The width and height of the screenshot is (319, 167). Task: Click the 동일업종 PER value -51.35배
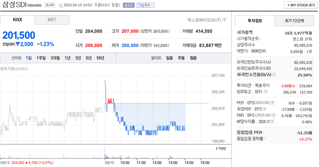304,133
